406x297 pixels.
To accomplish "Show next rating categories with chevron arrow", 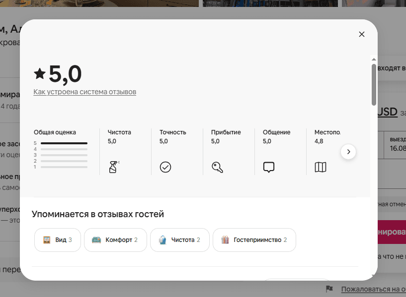I will (348, 152).
